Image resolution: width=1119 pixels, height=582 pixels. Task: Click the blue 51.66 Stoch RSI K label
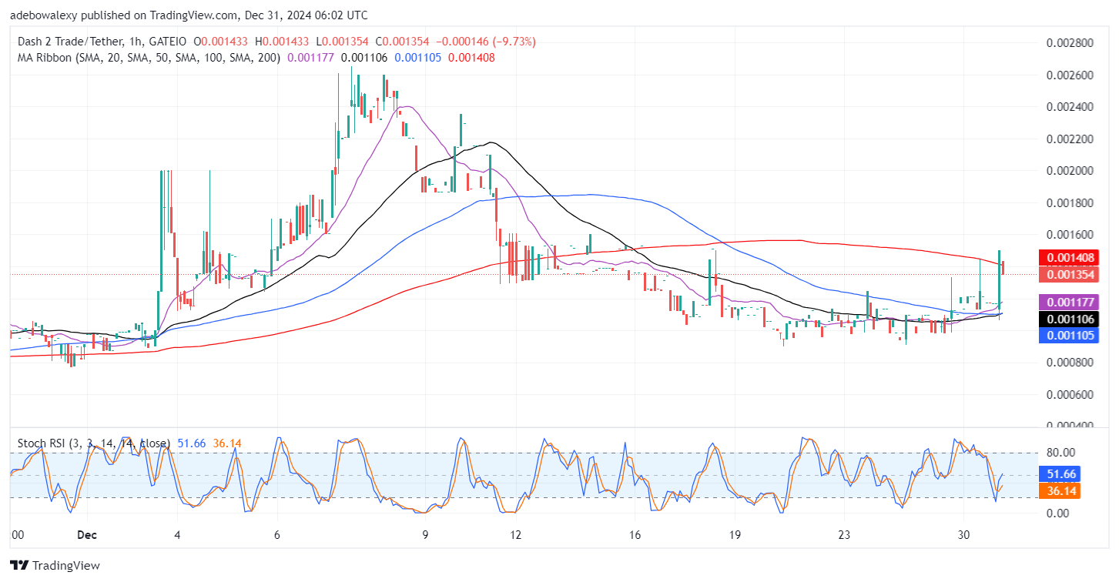[1060, 474]
